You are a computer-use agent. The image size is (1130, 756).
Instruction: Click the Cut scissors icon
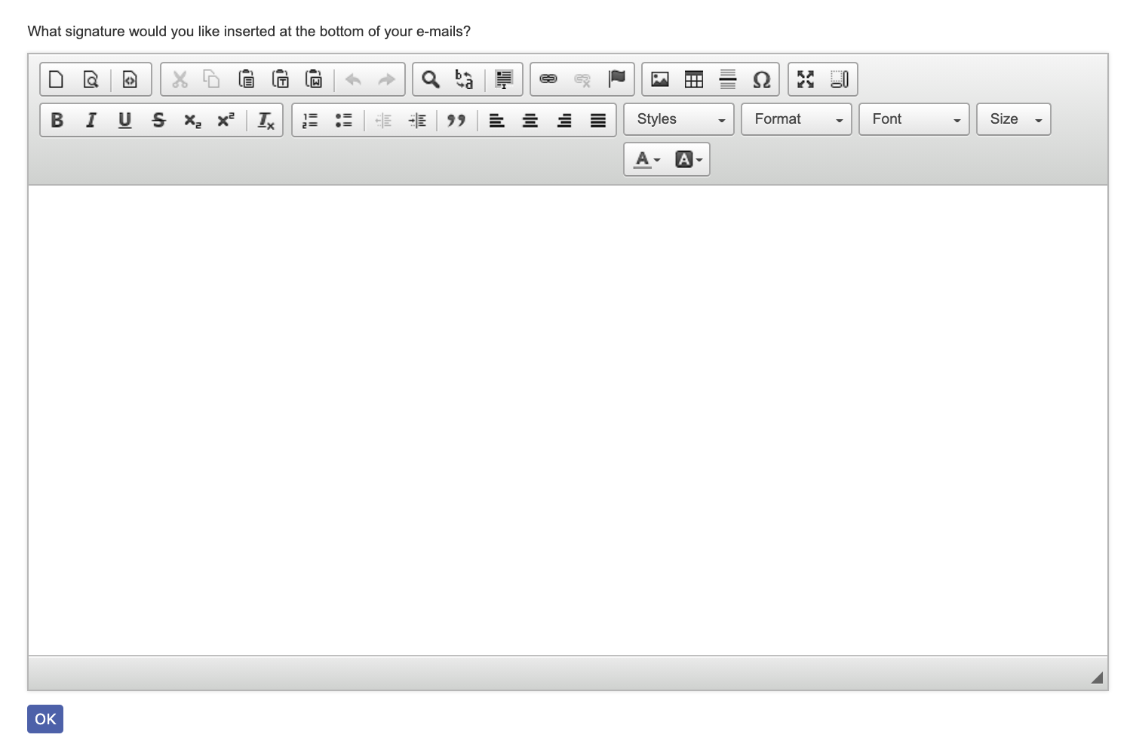click(x=180, y=79)
